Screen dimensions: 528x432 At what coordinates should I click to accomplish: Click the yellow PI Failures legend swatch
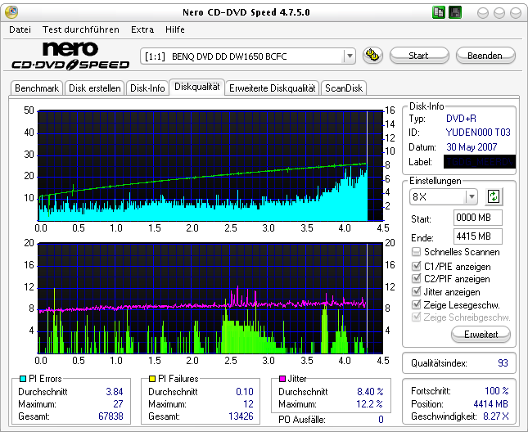[x=152, y=379]
